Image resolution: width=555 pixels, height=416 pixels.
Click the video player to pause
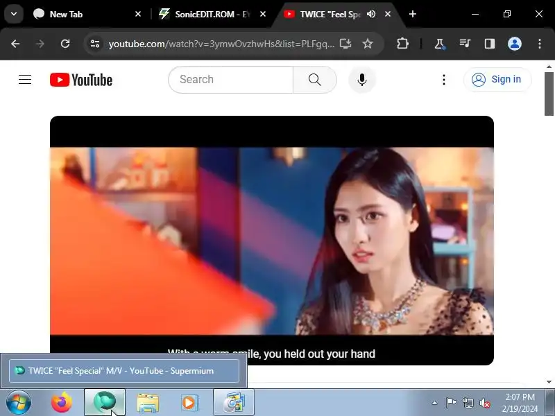pos(272,241)
